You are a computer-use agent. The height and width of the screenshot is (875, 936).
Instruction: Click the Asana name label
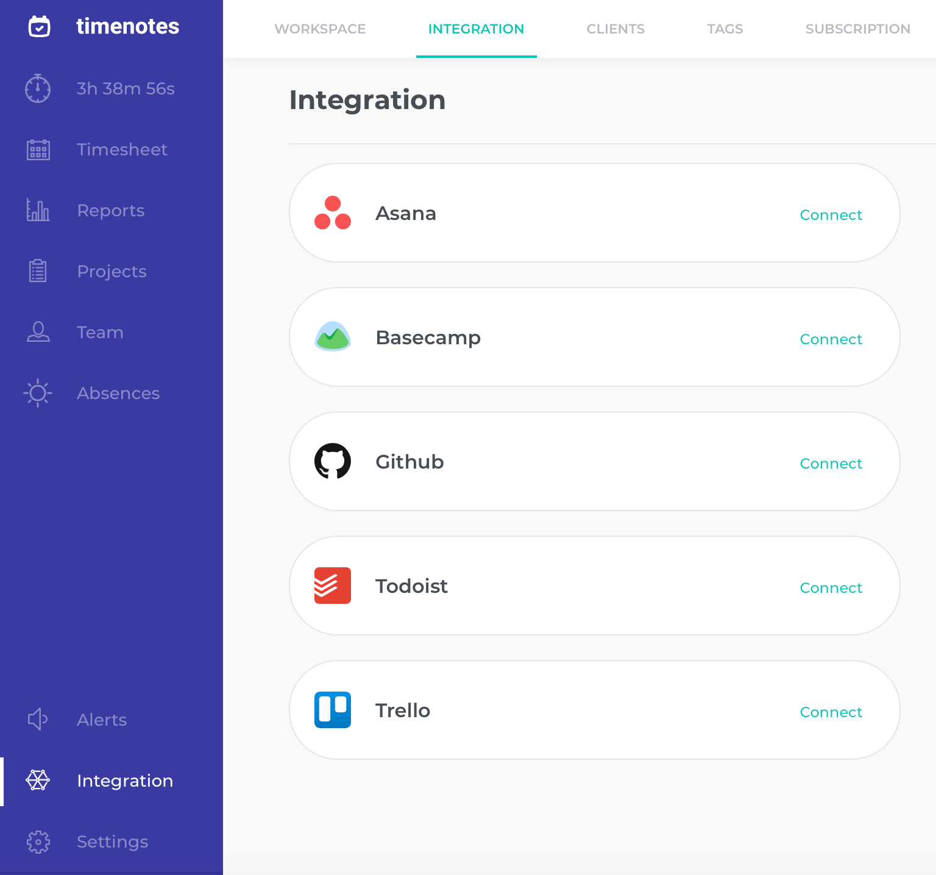(406, 213)
